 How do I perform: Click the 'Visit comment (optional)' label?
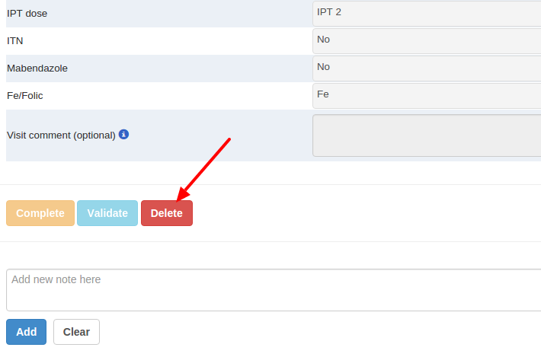point(61,135)
